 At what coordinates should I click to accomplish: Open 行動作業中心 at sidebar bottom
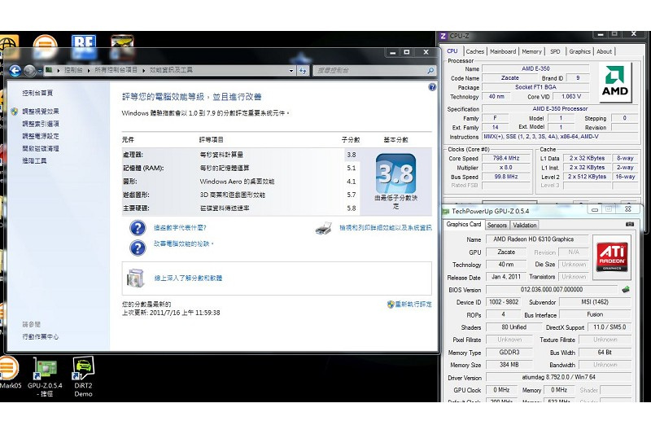(x=40, y=336)
